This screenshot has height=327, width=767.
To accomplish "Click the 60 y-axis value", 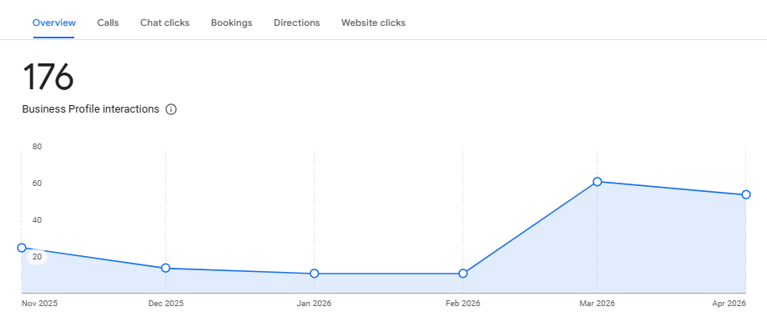I will (38, 184).
